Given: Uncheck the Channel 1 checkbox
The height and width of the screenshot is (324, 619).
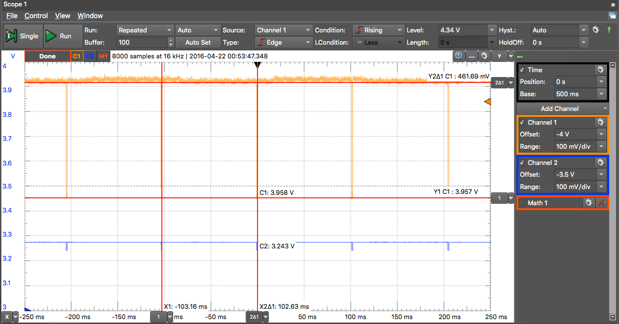Looking at the screenshot, I should (x=522, y=122).
